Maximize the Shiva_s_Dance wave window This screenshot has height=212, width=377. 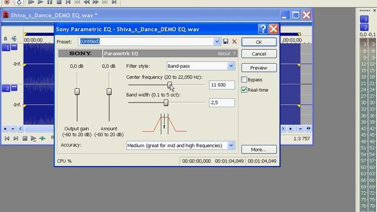(x=296, y=15)
